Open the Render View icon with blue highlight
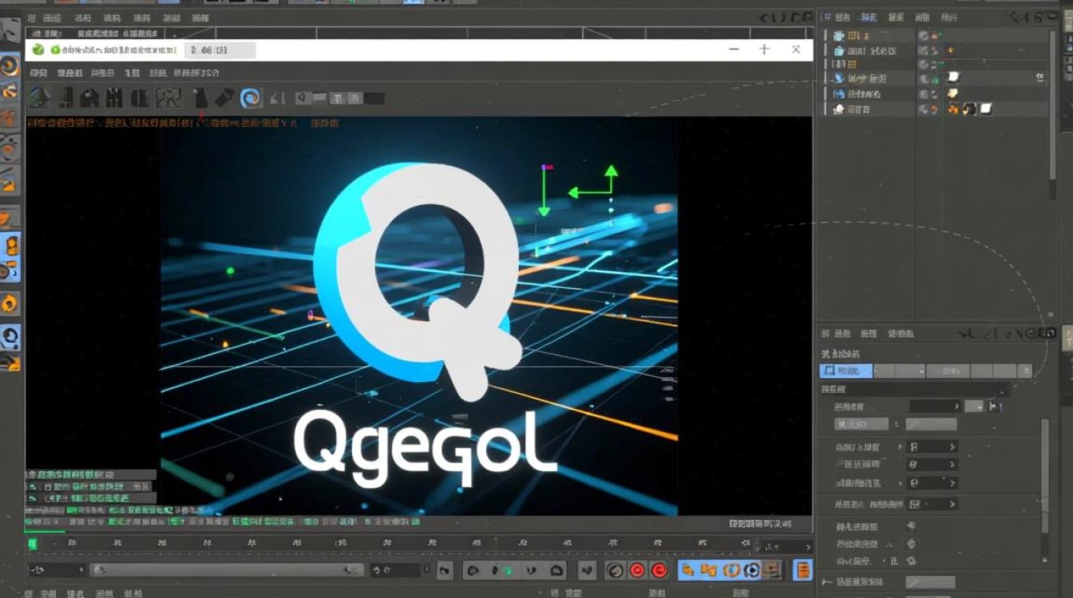The width and height of the screenshot is (1073, 598). [249, 97]
